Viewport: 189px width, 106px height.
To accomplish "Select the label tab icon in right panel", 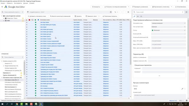I will click(x=141, y=16).
